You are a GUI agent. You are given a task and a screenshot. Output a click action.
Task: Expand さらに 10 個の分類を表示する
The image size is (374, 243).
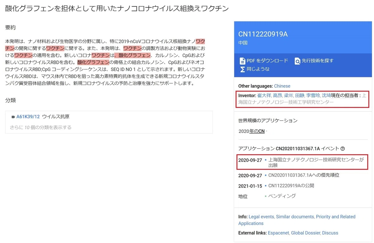(x=41, y=127)
